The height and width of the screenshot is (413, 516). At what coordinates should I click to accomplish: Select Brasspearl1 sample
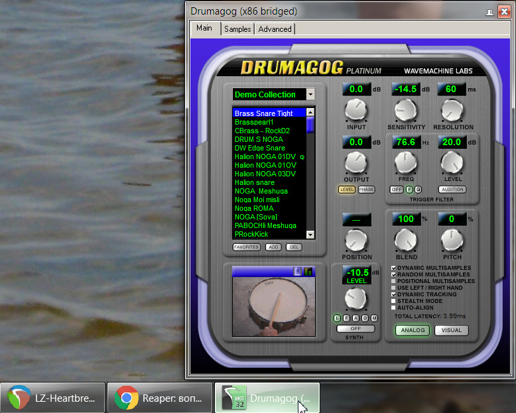pos(269,122)
